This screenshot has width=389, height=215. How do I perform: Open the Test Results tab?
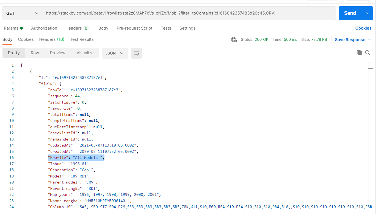coord(82,39)
